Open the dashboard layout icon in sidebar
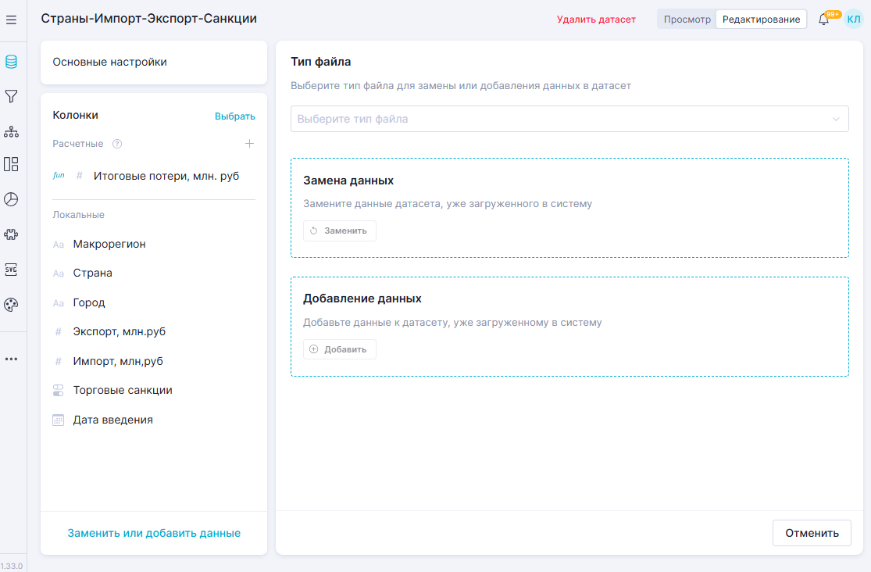871x572 pixels. pos(11,164)
